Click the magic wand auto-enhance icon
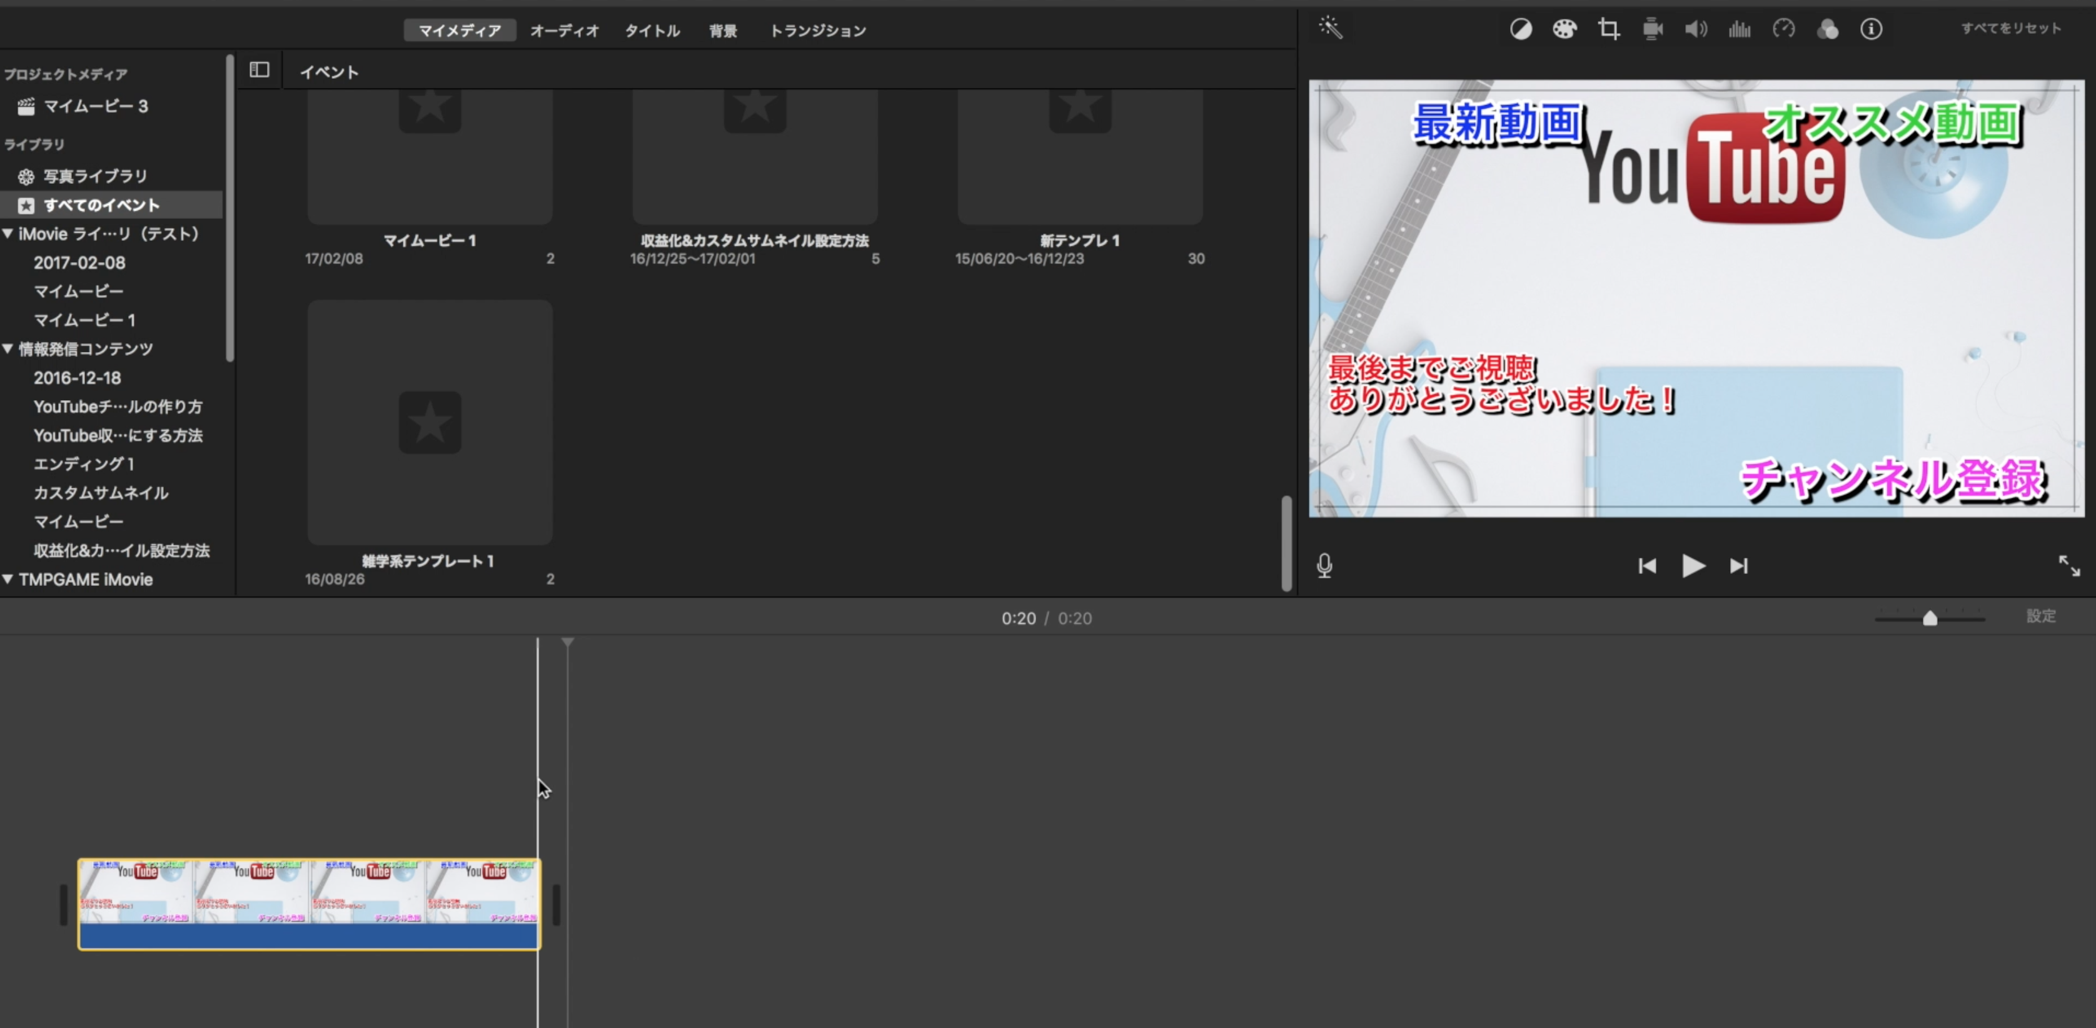This screenshot has width=2096, height=1028. coord(1331,29)
